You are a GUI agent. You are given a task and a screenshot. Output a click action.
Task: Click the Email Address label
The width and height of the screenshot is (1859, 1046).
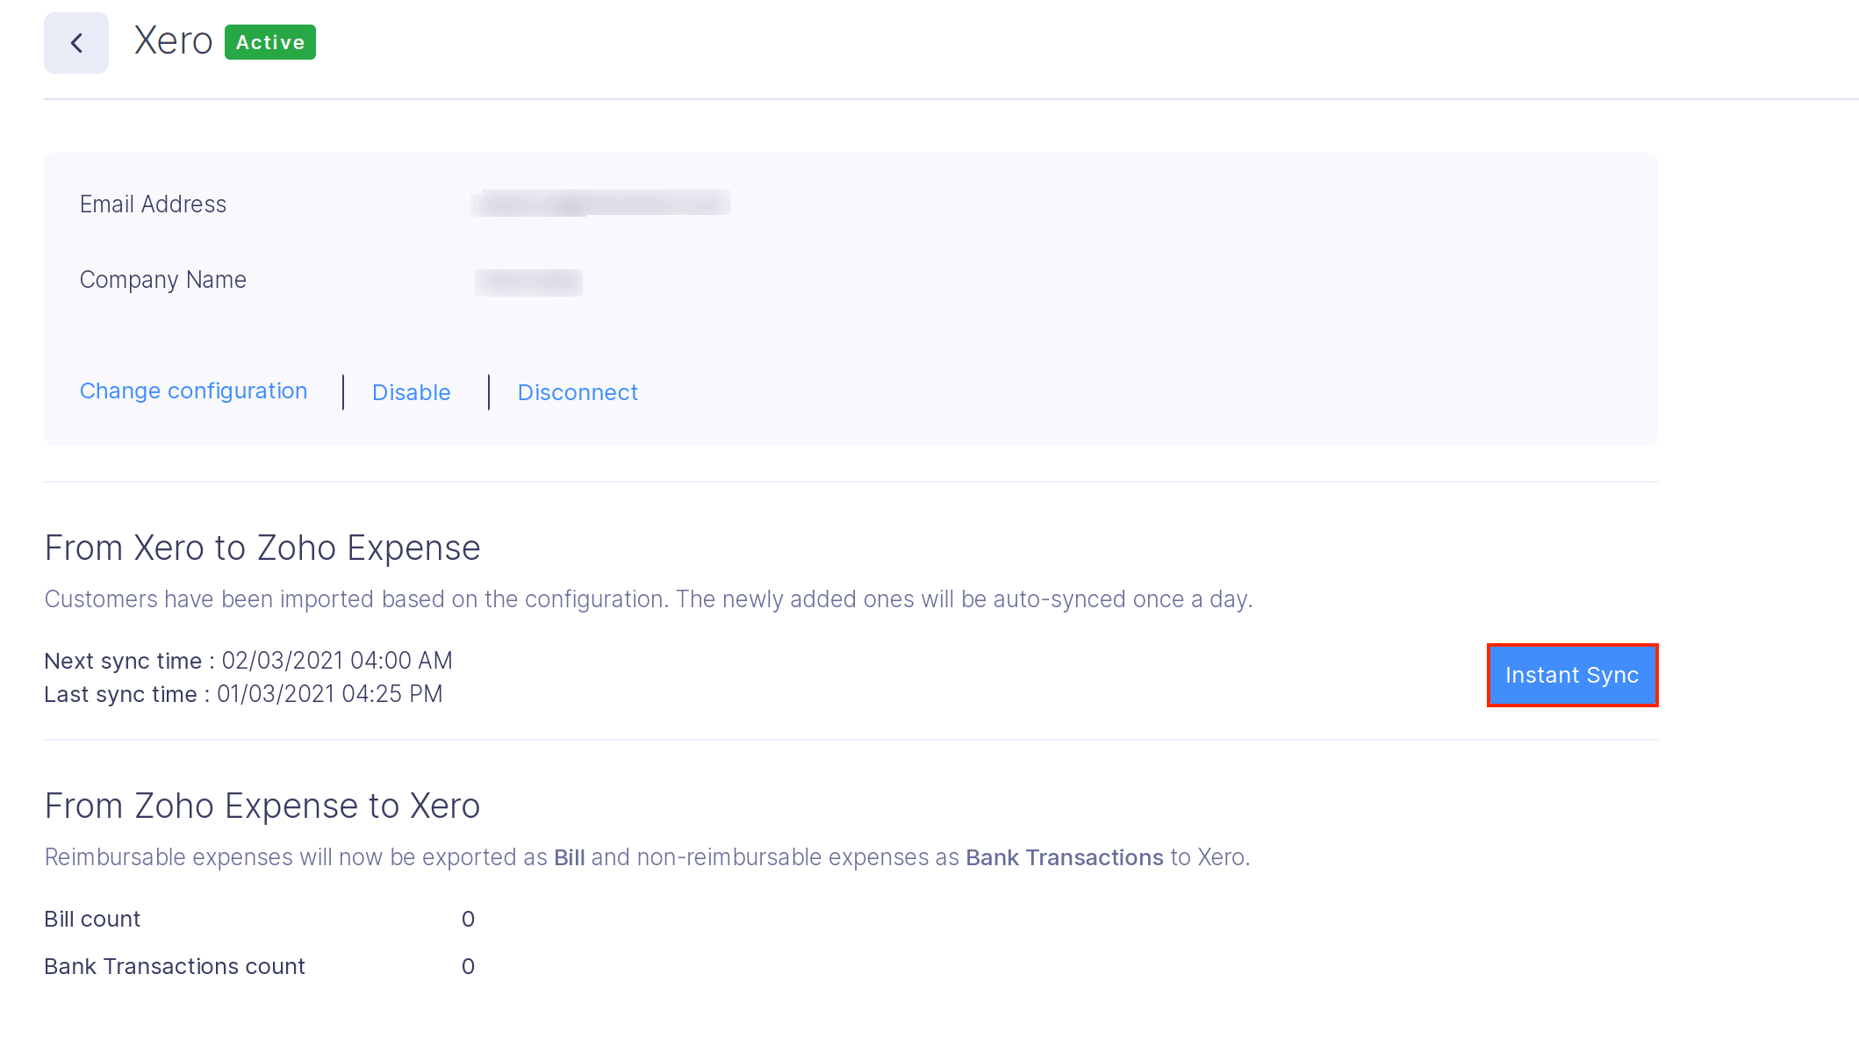click(x=153, y=204)
